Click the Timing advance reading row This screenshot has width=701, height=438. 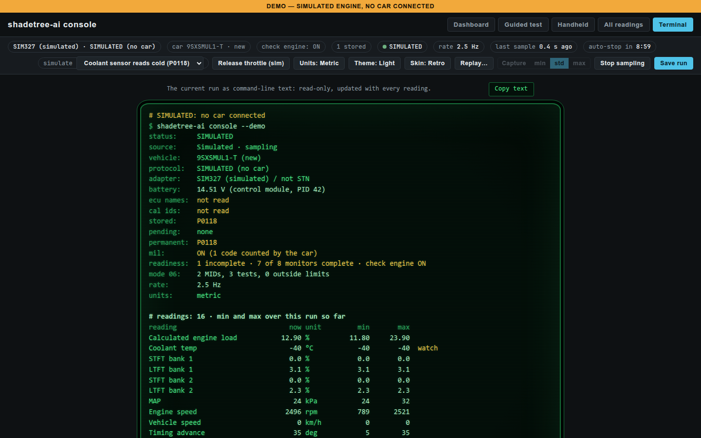(x=279, y=433)
